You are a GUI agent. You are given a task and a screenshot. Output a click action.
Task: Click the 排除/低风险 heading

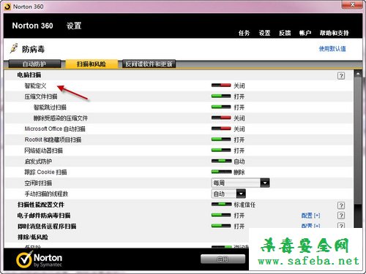point(33,237)
